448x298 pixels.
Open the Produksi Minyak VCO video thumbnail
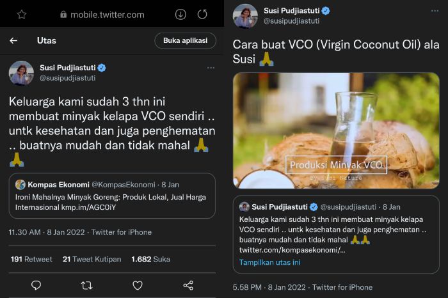pos(336,130)
